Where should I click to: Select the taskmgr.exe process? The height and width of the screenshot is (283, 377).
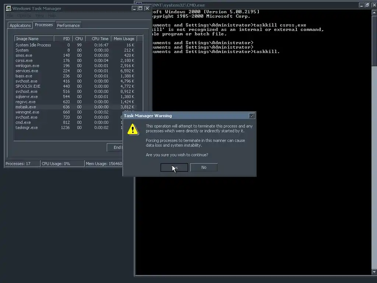click(x=68, y=127)
